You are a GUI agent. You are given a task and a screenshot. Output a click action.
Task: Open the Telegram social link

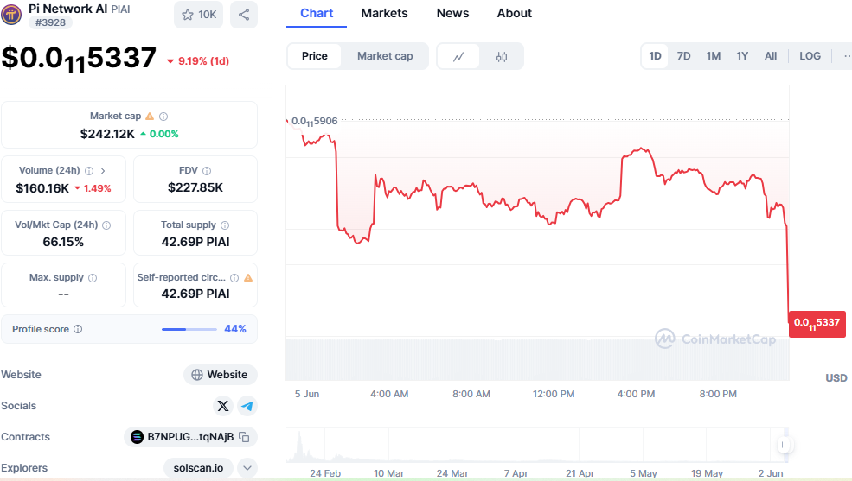(x=247, y=406)
